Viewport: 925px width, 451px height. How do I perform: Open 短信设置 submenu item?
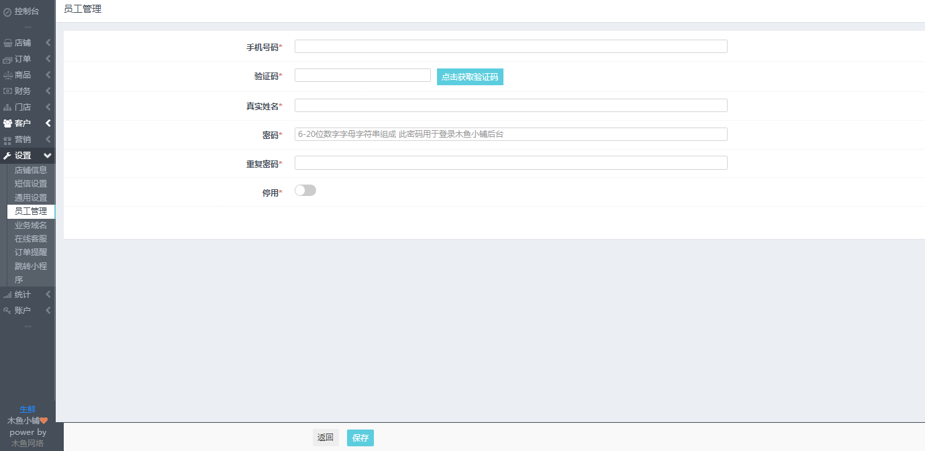[31, 184]
